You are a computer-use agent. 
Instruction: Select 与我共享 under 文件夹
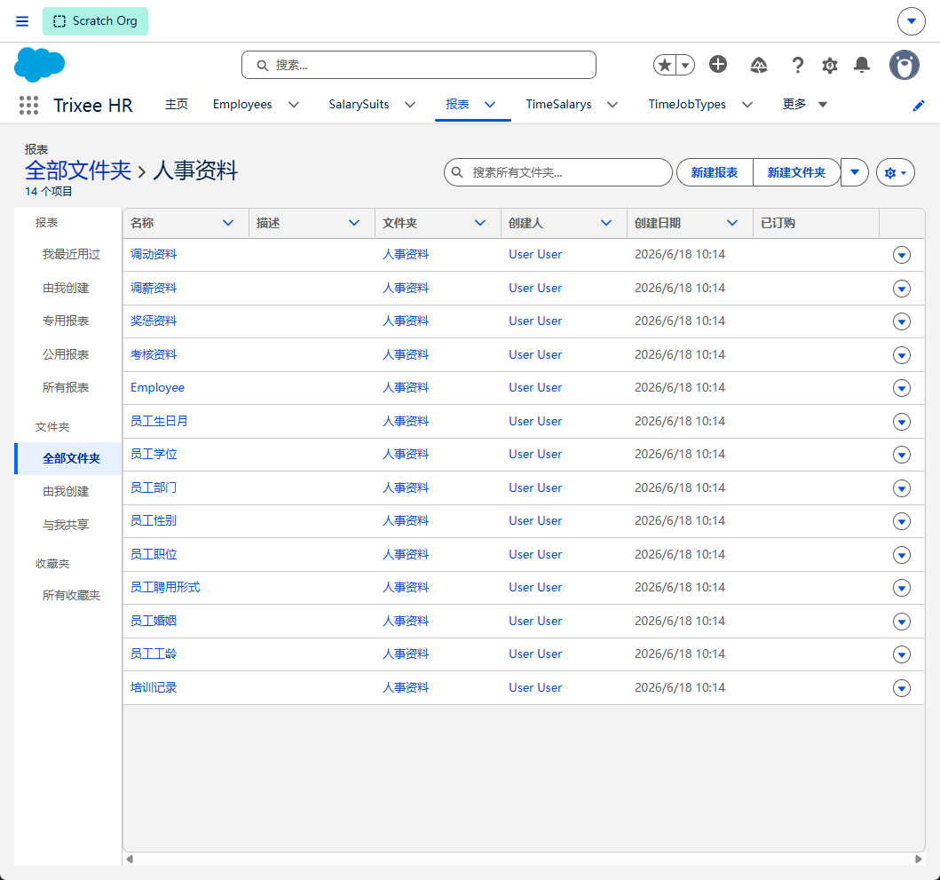coord(66,525)
